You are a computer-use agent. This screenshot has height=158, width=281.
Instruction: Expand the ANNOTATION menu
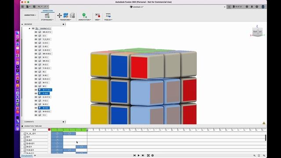[85, 20]
